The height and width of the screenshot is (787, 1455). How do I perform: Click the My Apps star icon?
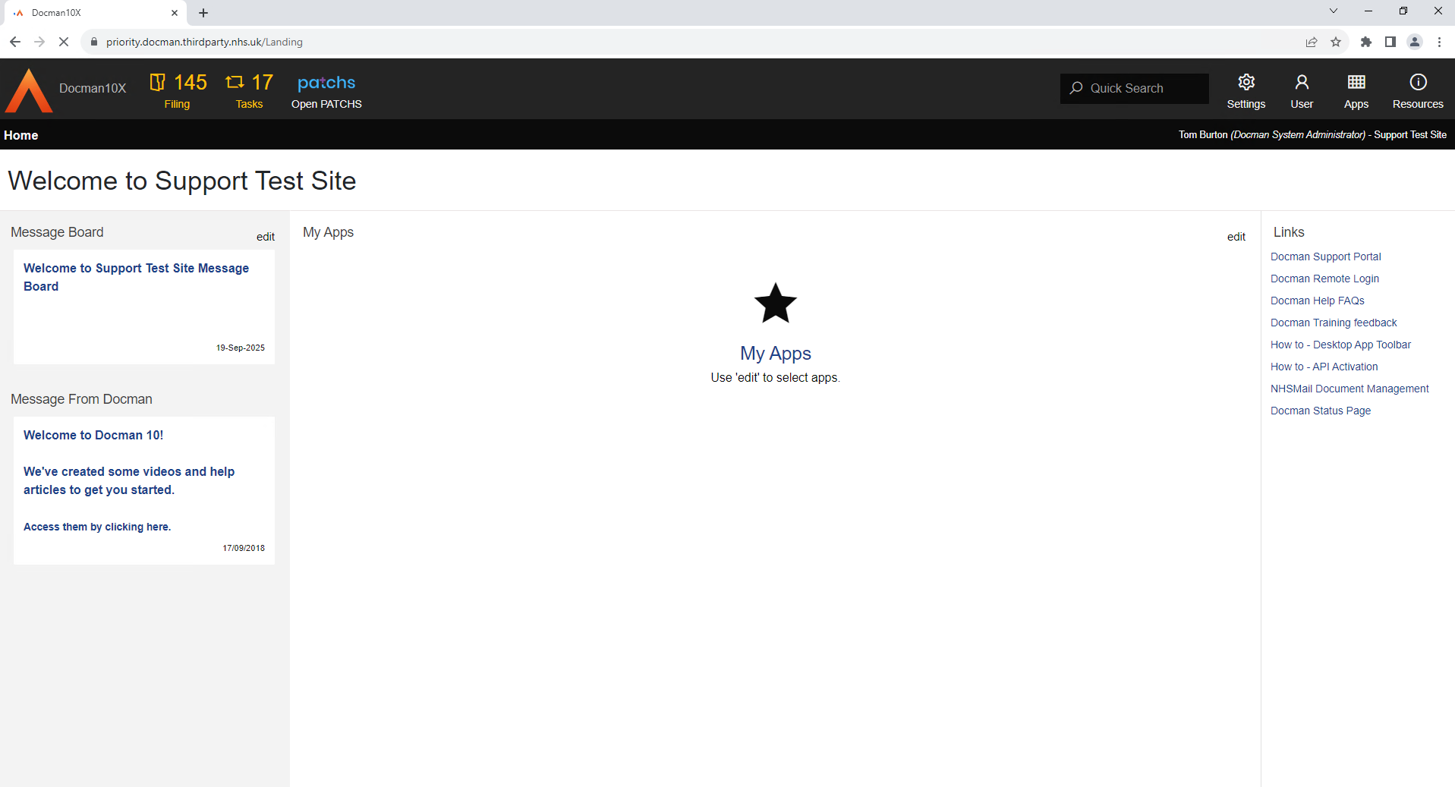click(775, 304)
